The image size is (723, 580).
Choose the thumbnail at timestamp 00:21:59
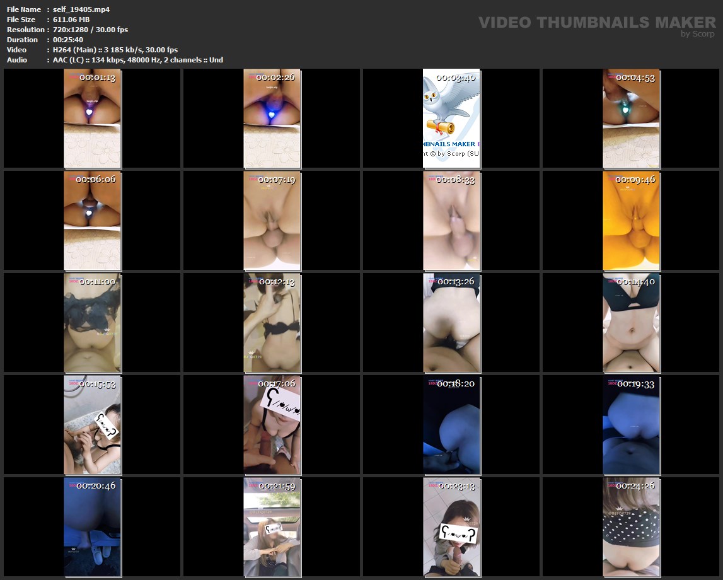272,527
